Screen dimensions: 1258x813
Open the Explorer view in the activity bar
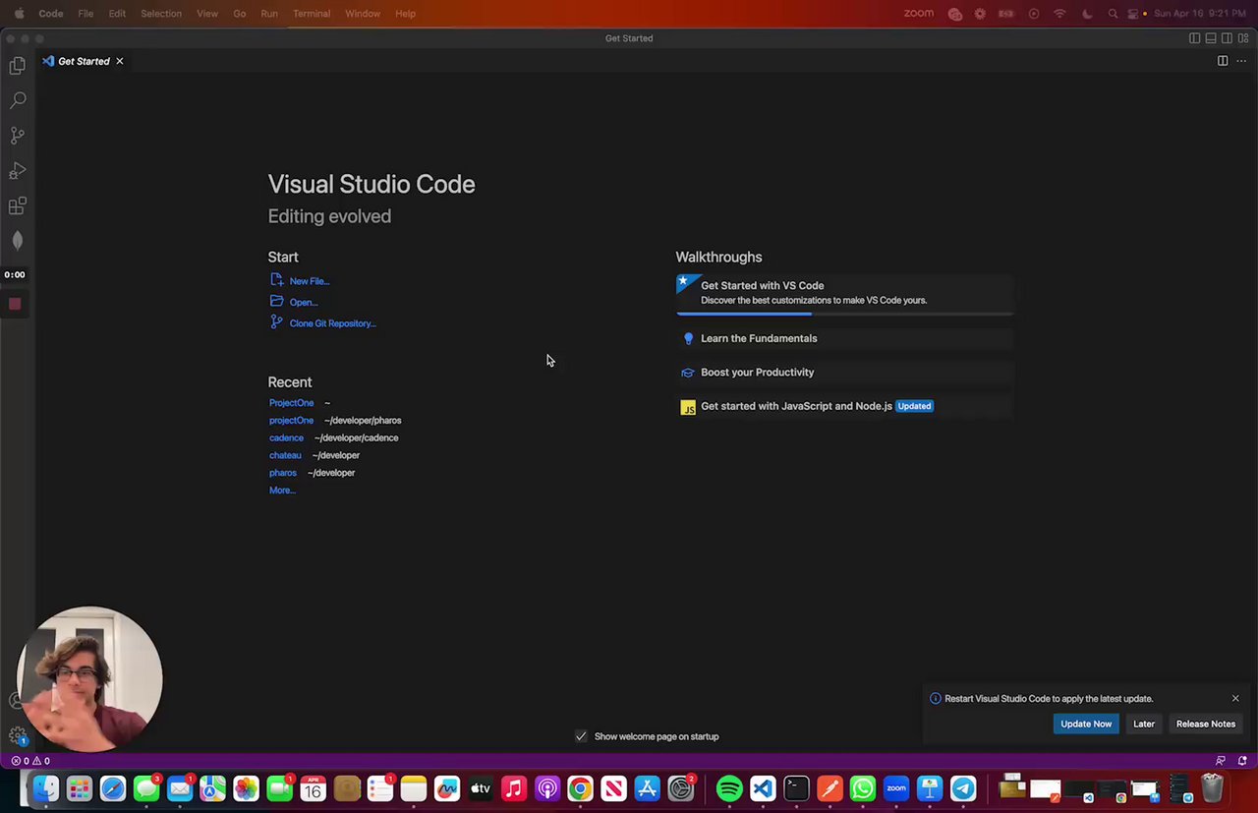(17, 66)
